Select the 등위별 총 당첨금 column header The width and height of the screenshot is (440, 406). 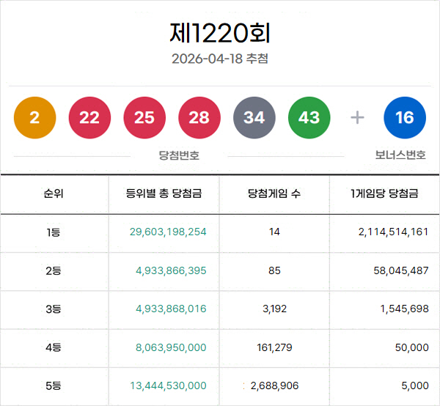[x=164, y=194]
